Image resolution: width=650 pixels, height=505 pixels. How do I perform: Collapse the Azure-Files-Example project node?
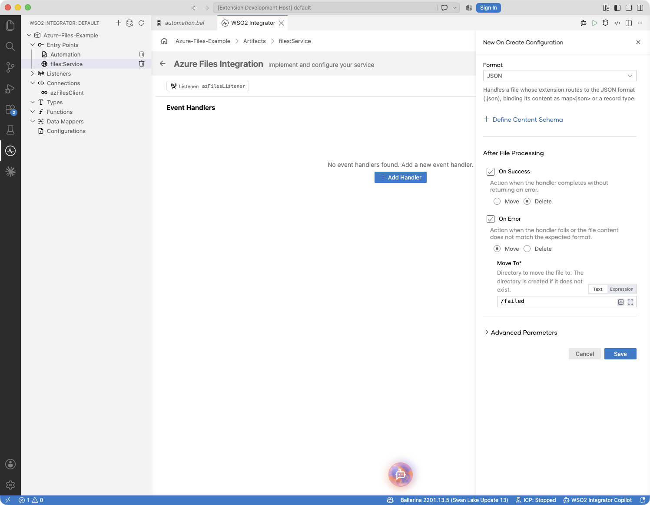tap(29, 35)
